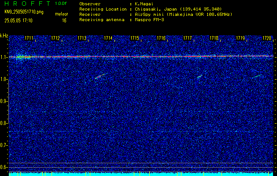Select the Maspro FM-3 antenna text
277x176 pixels.
149,20
